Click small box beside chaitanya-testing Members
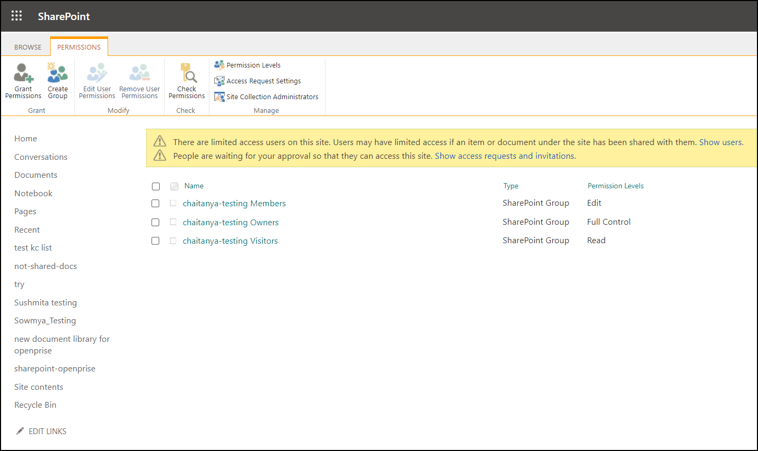758x451 pixels. (173, 203)
